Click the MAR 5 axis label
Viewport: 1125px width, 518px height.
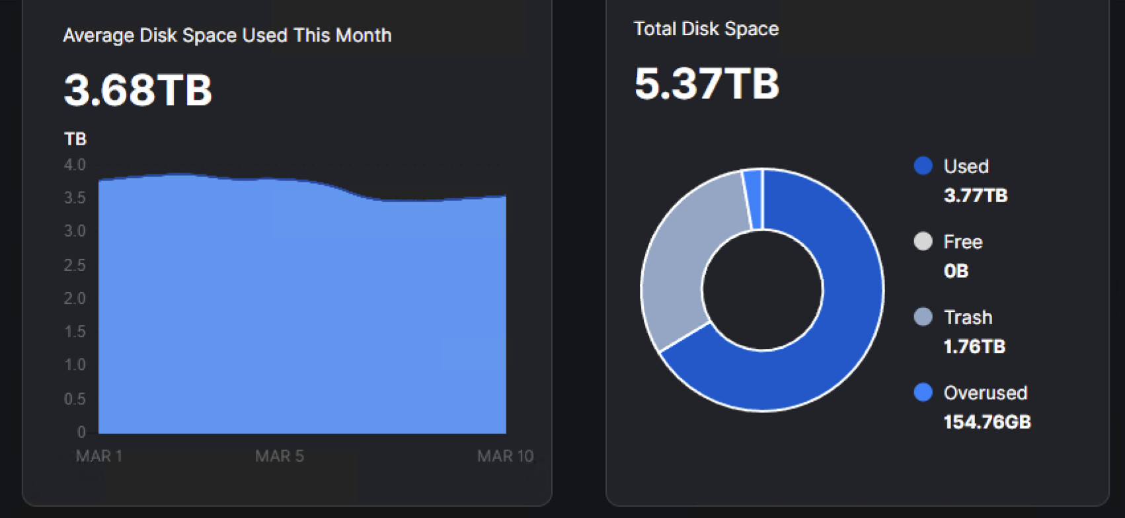pos(279,457)
